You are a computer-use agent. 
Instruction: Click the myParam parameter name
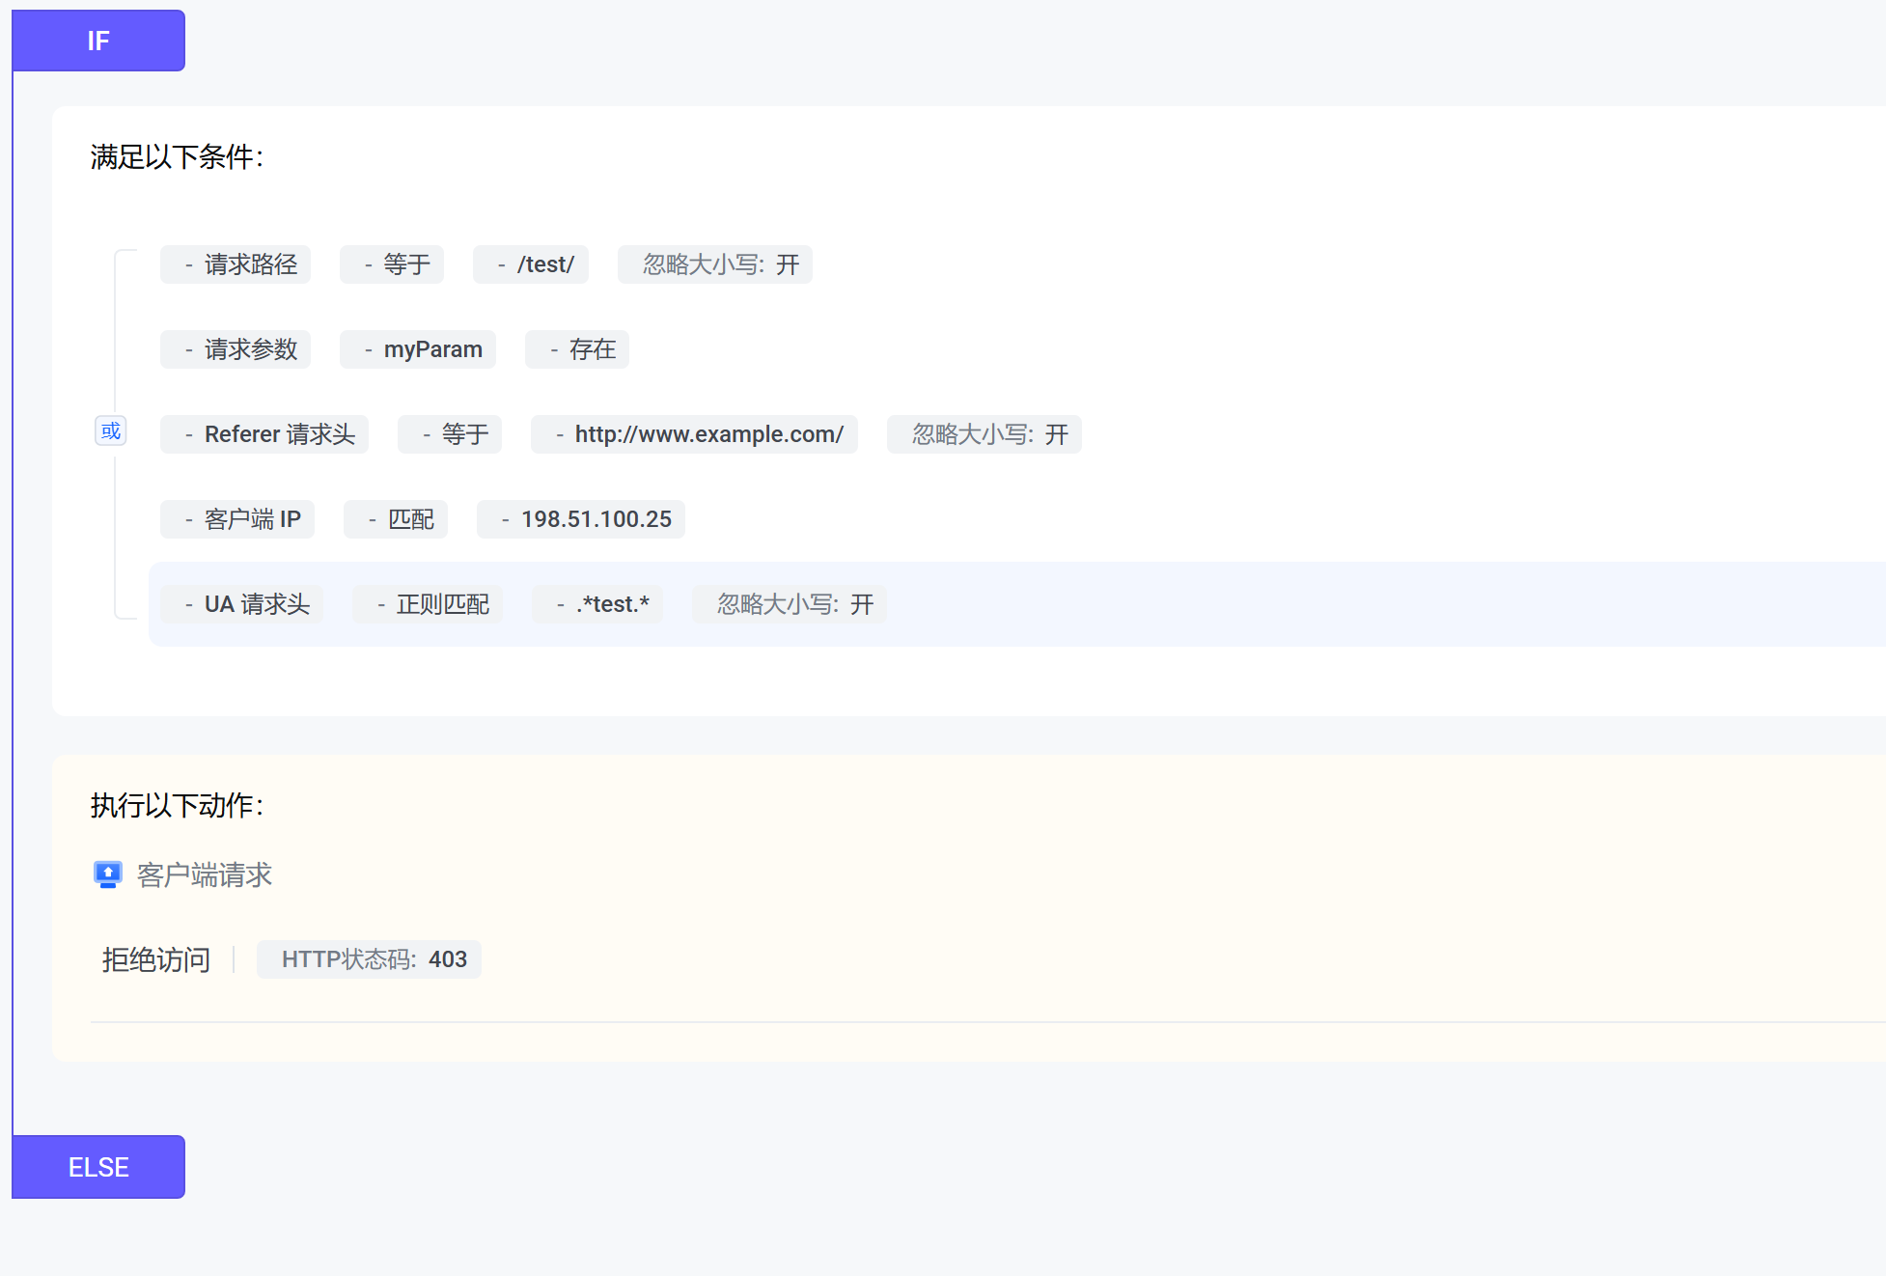pyautogui.click(x=418, y=349)
